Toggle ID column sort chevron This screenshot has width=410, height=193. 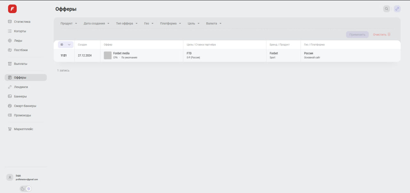[69, 45]
